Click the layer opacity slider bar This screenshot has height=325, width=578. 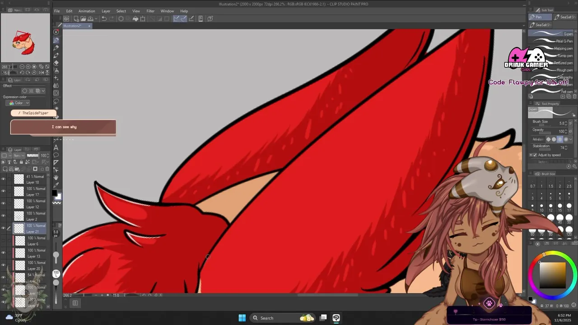[33, 156]
